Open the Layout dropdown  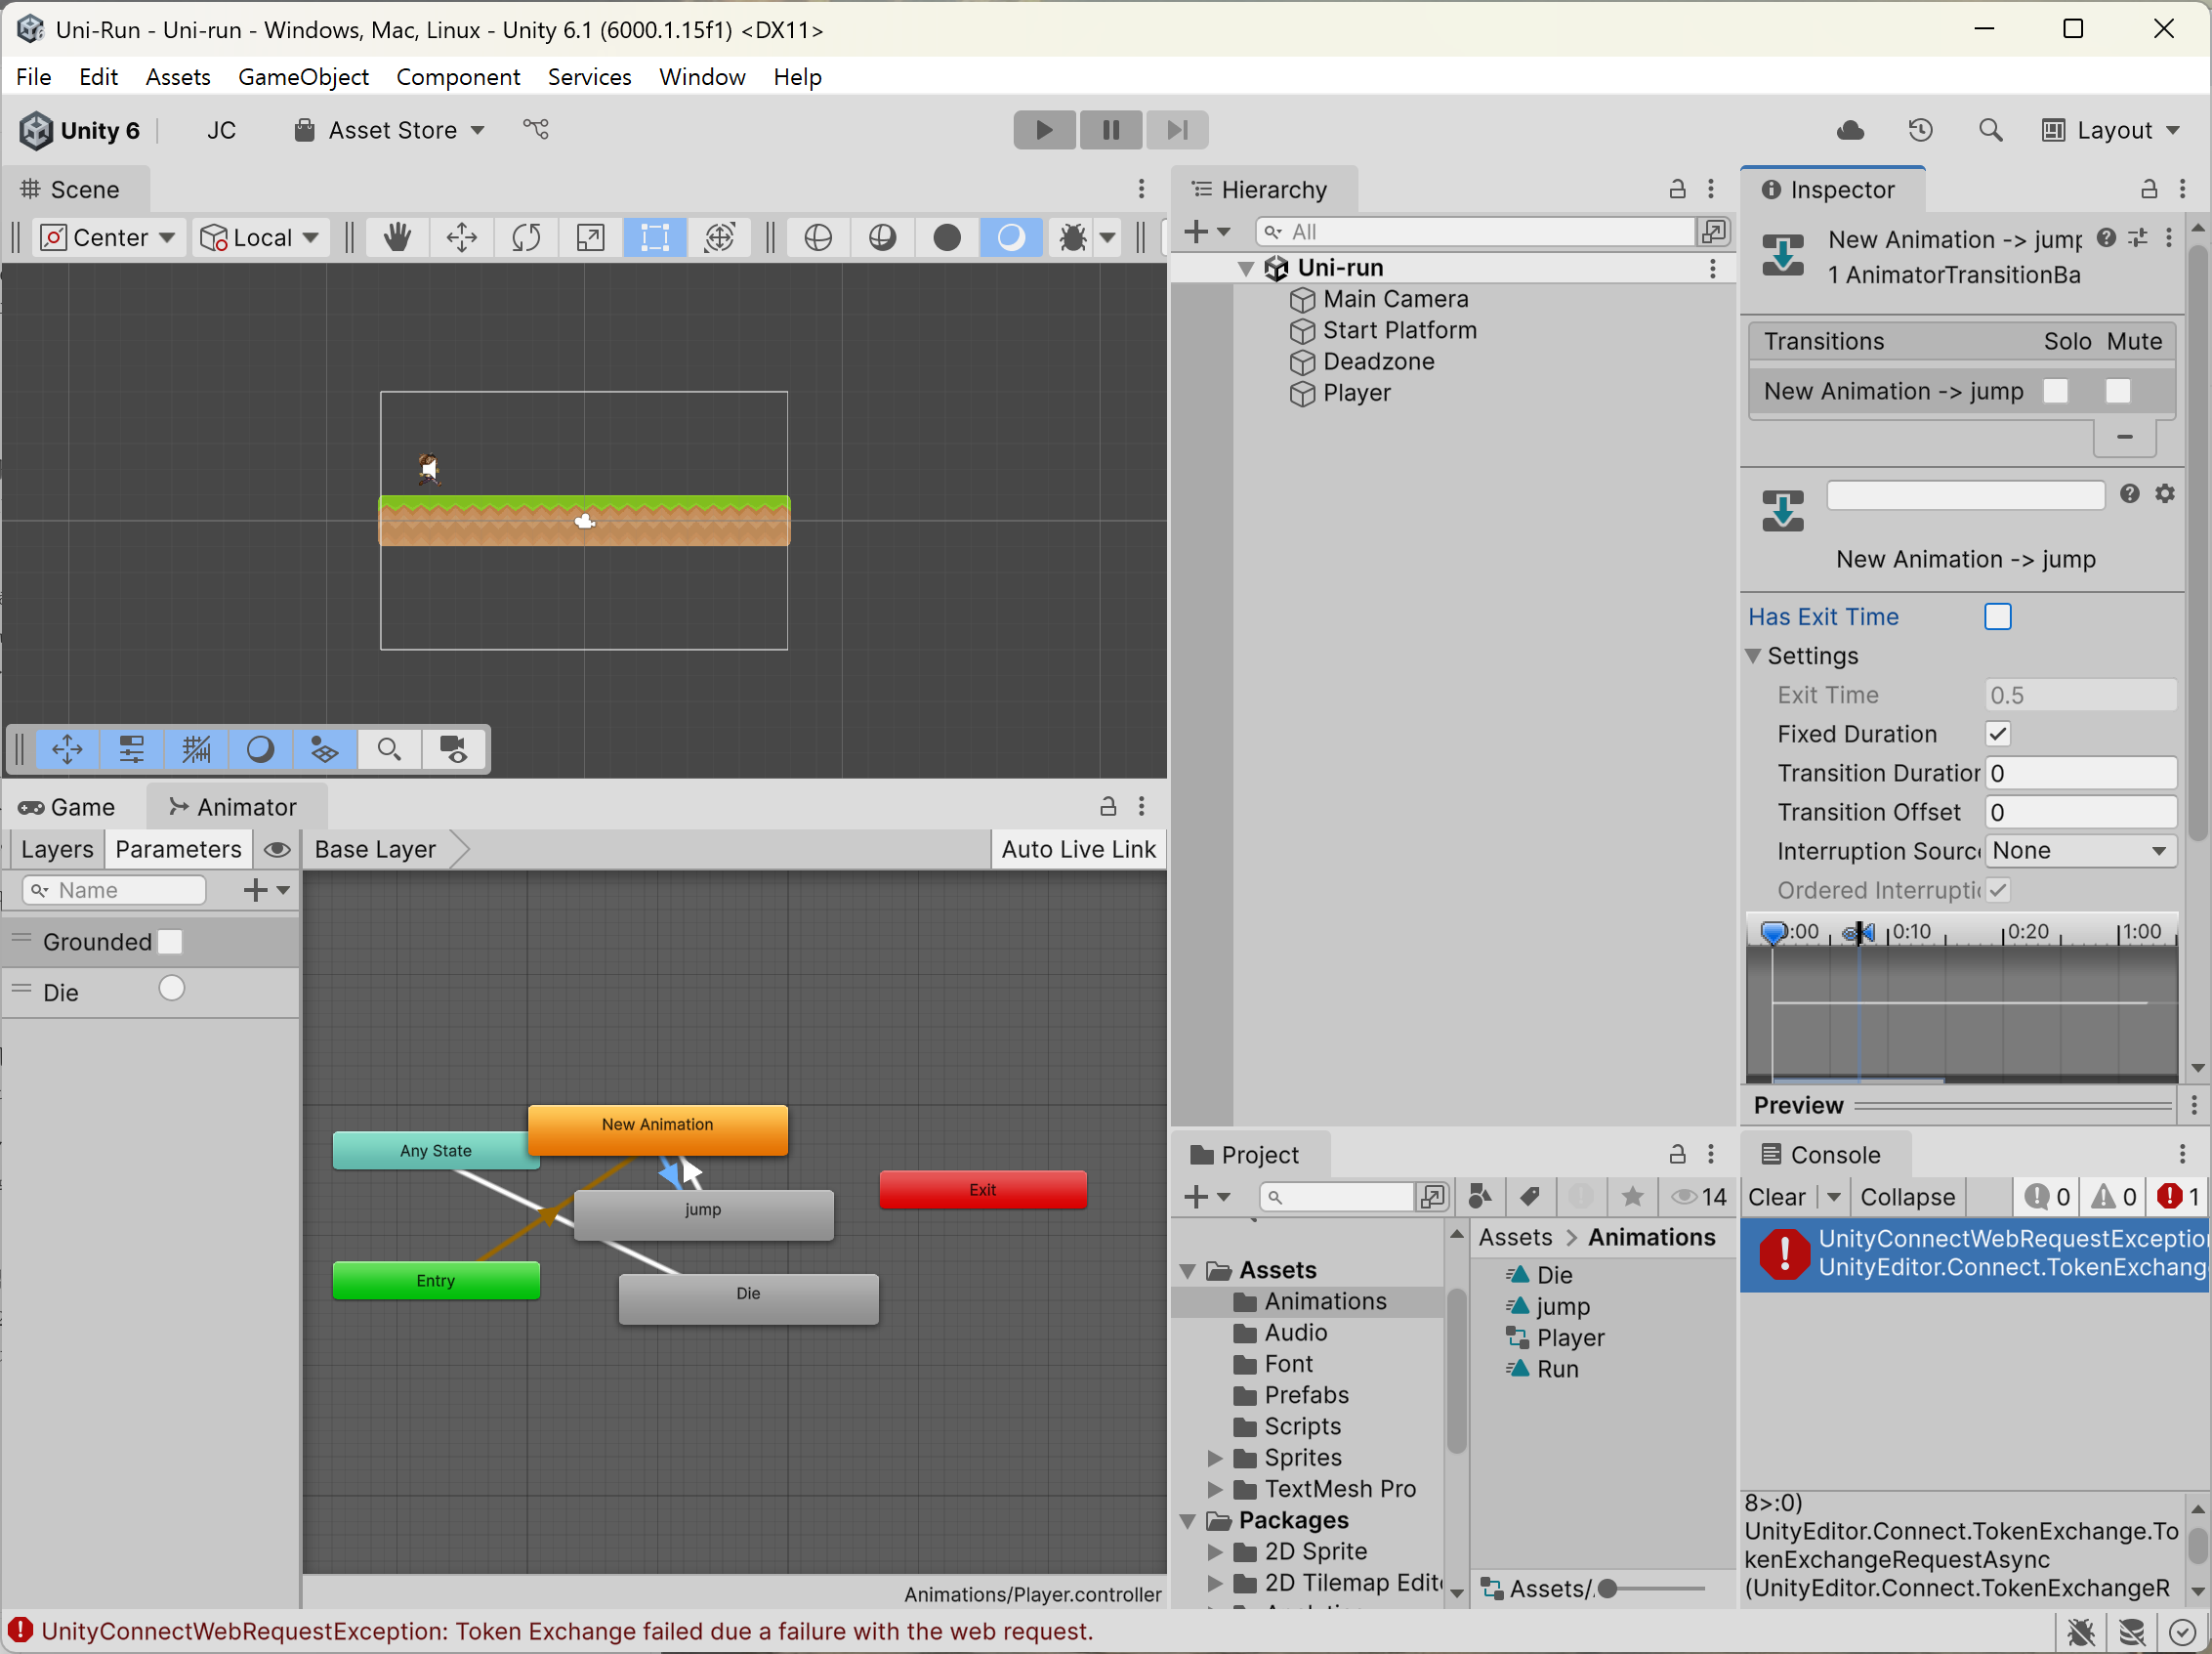[x=2111, y=130]
